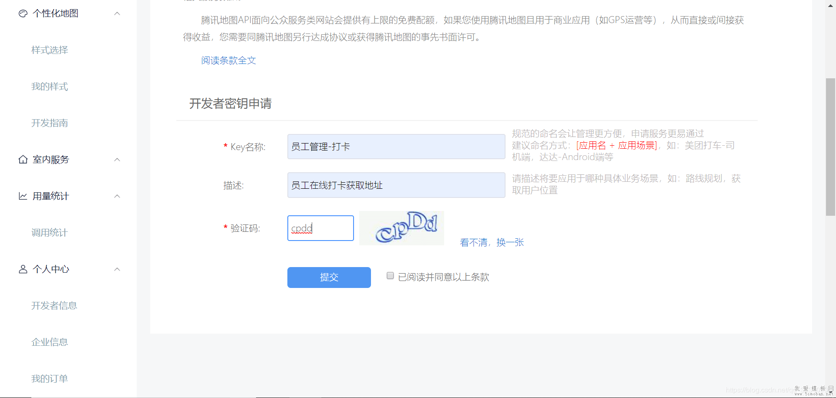Click the page's vertical scrollbar thumb
This screenshot has width=836, height=398.
[830, 147]
